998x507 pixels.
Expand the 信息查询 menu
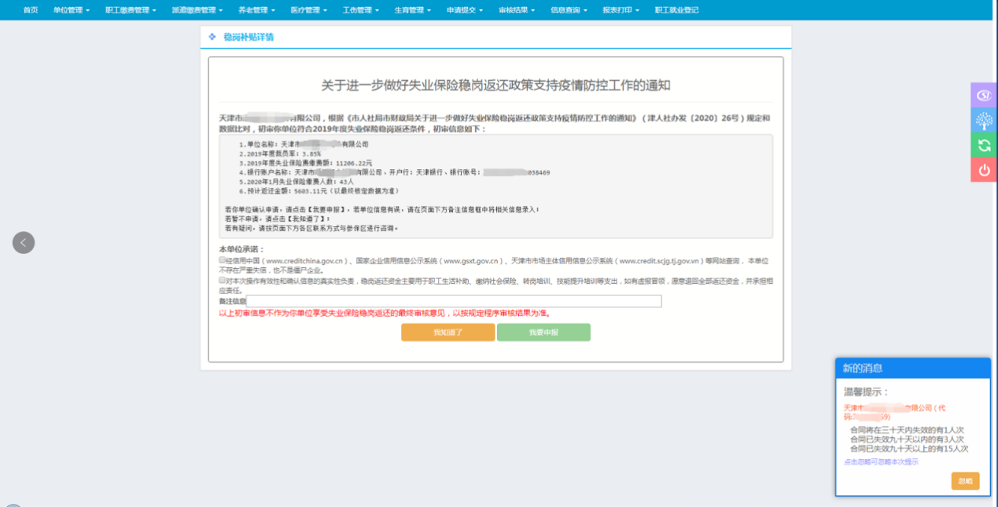pyautogui.click(x=569, y=10)
